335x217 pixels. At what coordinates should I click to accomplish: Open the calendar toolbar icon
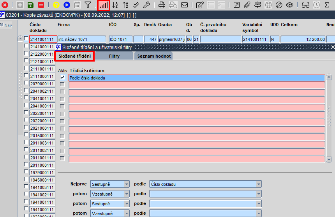[77, 5]
